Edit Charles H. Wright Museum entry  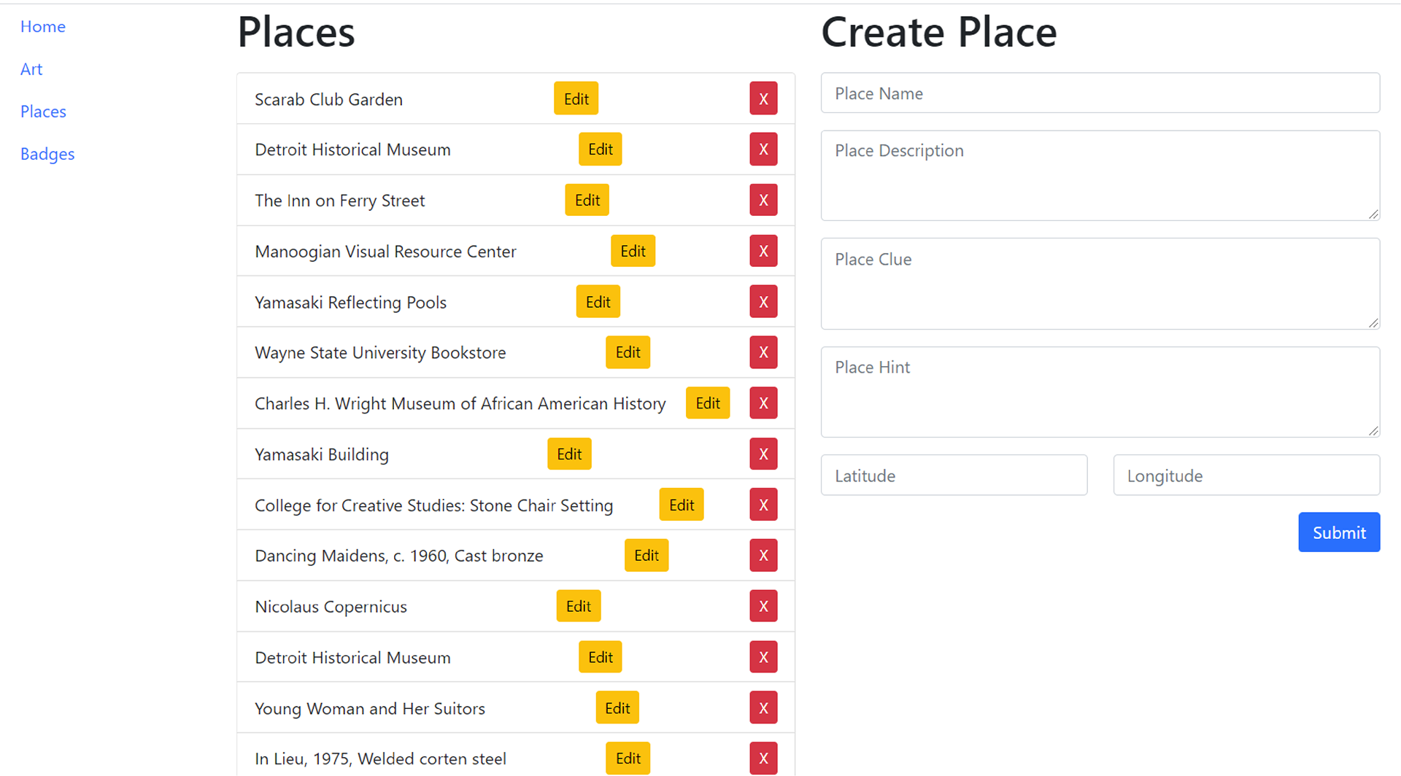(707, 403)
